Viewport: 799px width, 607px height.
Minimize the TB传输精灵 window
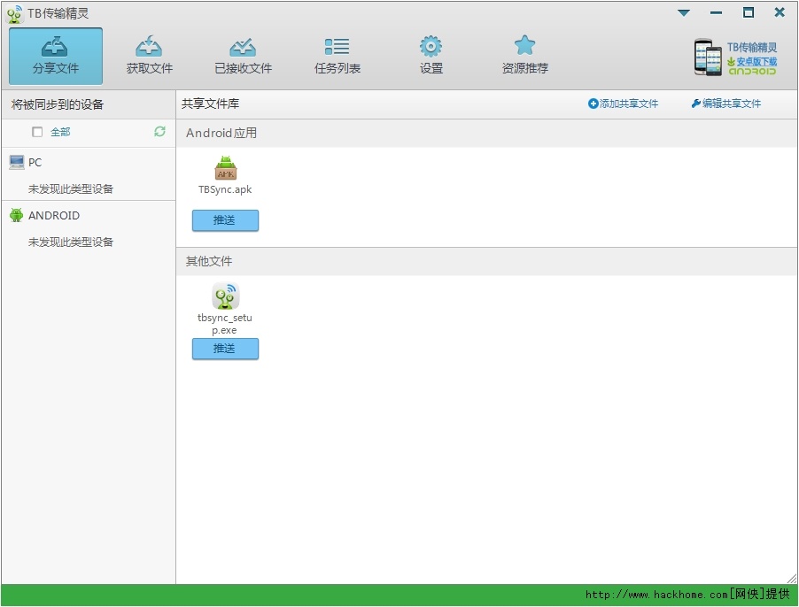[x=716, y=12]
